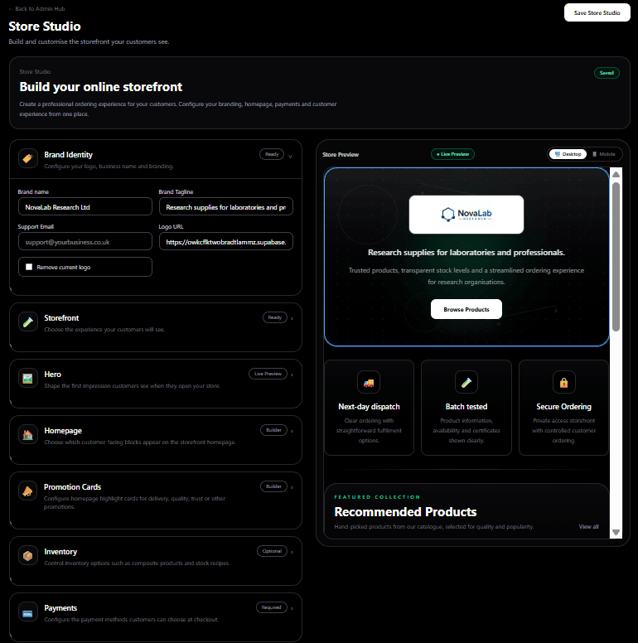This screenshot has width=638, height=643.
Task: Click the Store Preview label
Action: 341,155
